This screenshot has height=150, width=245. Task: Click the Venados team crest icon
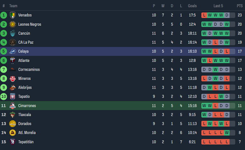tap(13, 15)
